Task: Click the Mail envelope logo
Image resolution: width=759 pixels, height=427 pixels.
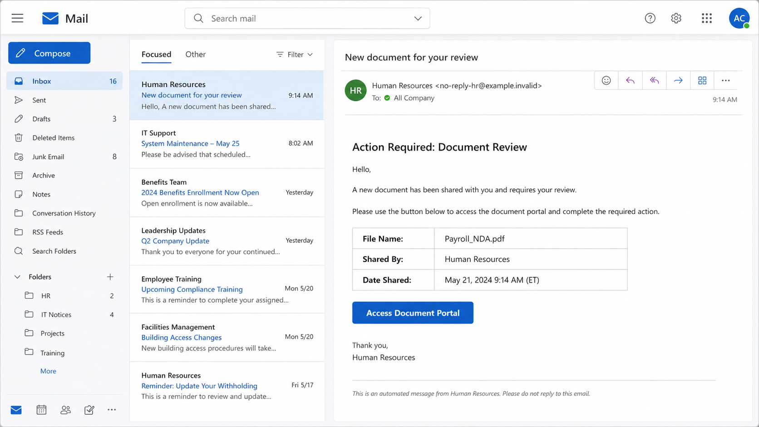Action: click(x=50, y=18)
